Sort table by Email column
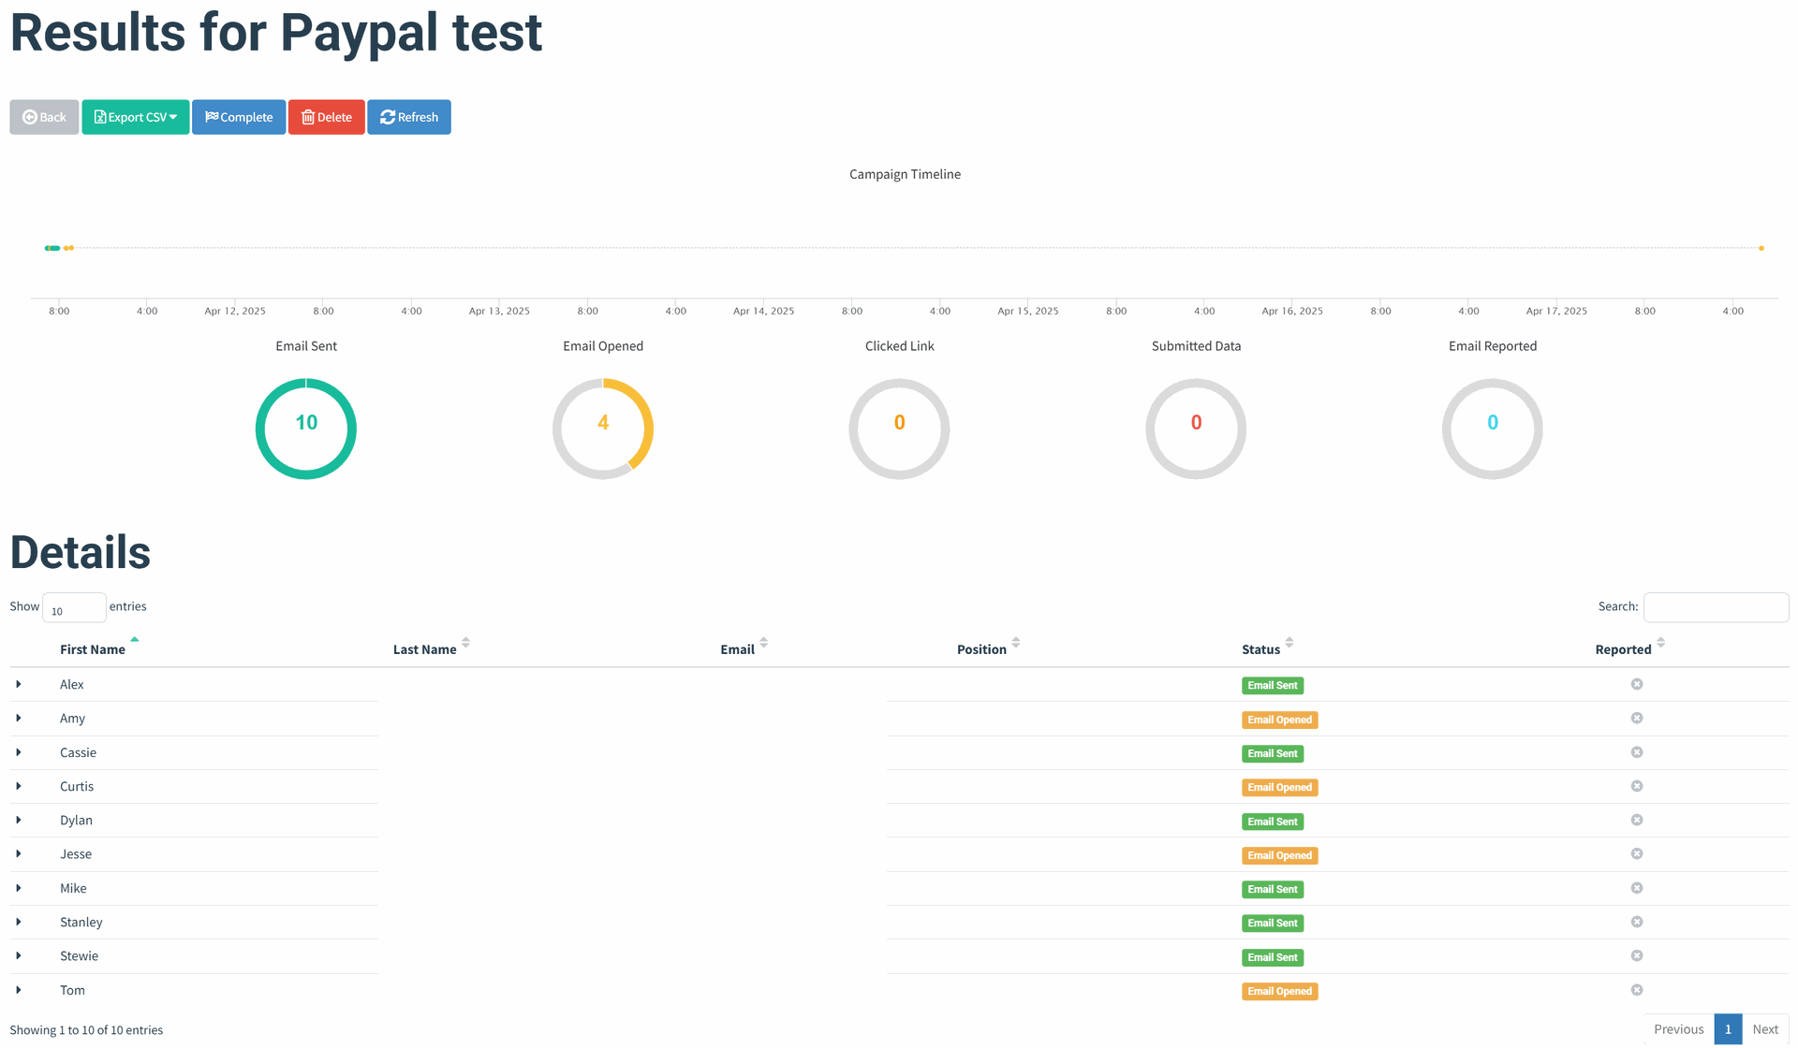 737,649
